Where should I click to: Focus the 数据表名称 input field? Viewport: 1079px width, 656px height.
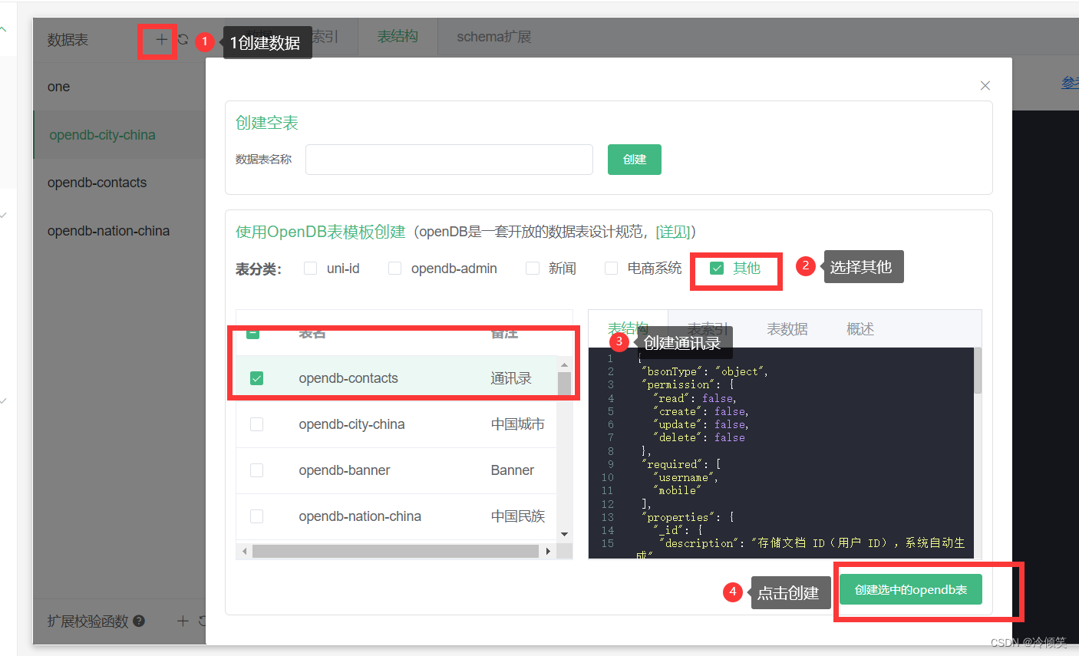449,160
